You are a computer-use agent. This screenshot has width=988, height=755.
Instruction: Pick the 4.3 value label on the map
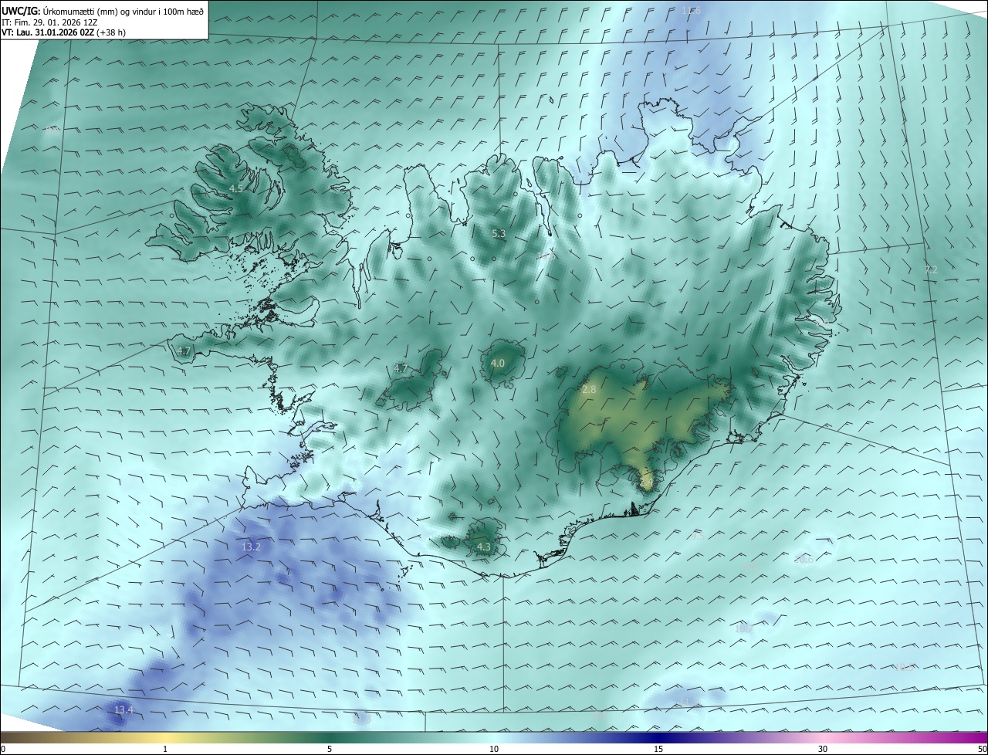(x=484, y=547)
